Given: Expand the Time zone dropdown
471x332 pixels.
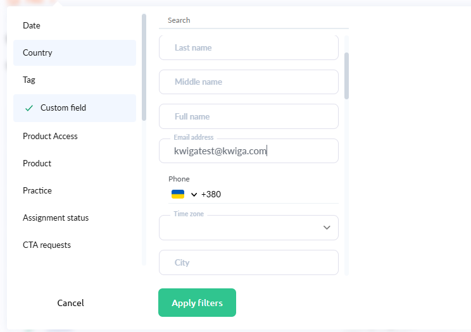Looking at the screenshot, I should click(x=327, y=228).
